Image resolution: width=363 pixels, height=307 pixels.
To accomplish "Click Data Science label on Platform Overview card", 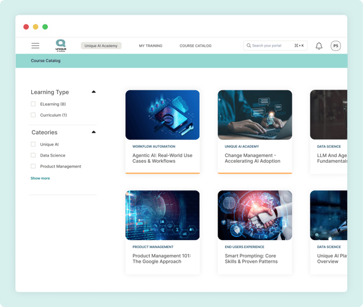I will [329, 247].
